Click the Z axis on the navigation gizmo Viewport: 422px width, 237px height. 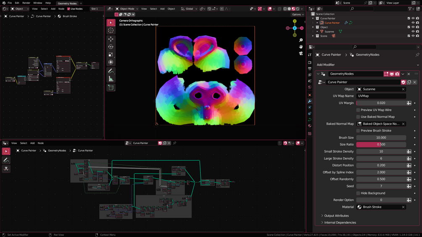click(x=295, y=28)
